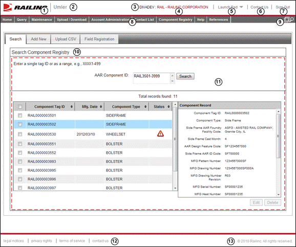Sort by Status column arrows
296x247 pixels.
coord(168,107)
